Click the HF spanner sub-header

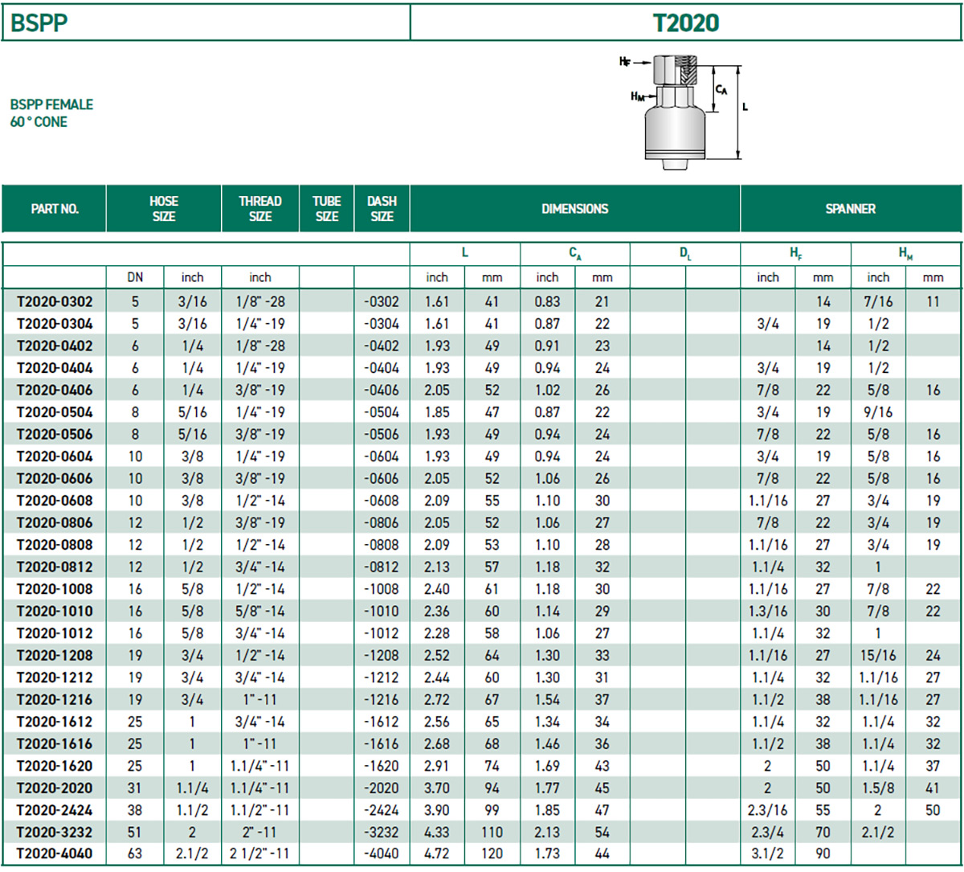coord(795,253)
